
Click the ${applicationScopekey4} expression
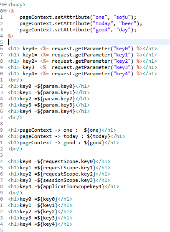click(x=71, y=186)
